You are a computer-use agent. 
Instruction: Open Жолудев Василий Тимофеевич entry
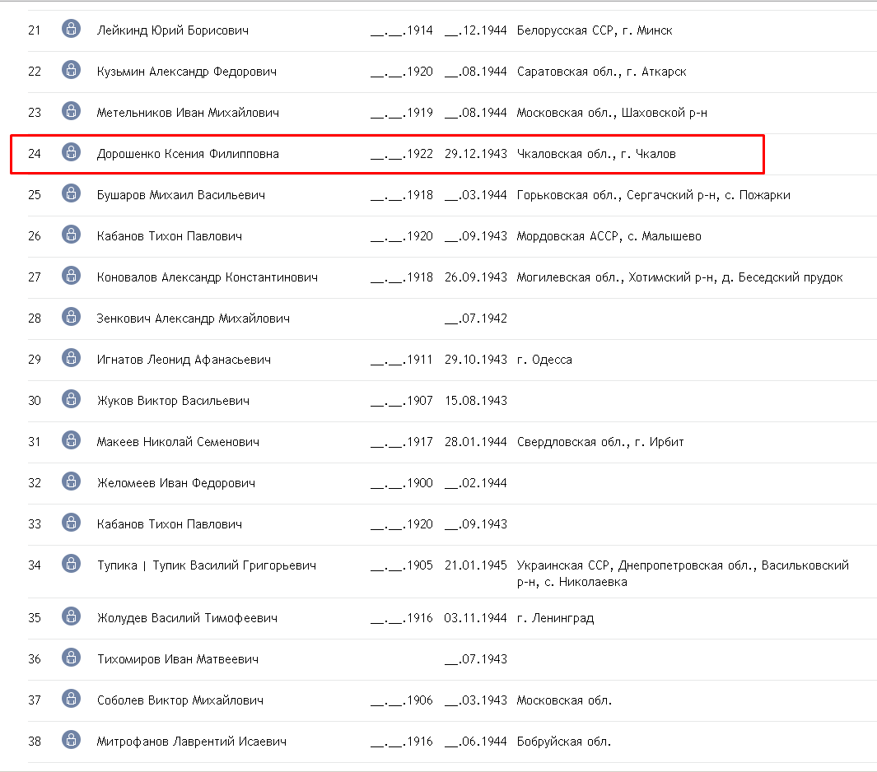(x=187, y=618)
